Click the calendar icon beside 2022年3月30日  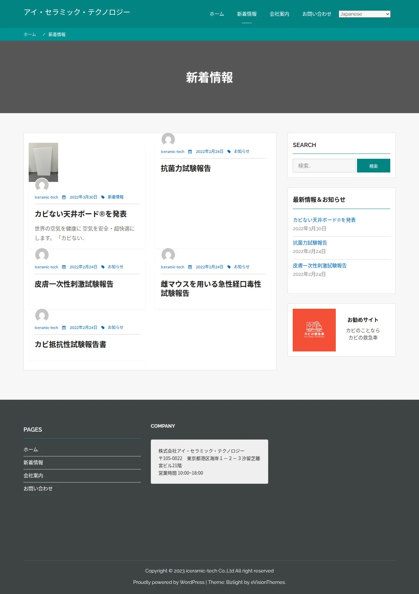[x=64, y=197]
